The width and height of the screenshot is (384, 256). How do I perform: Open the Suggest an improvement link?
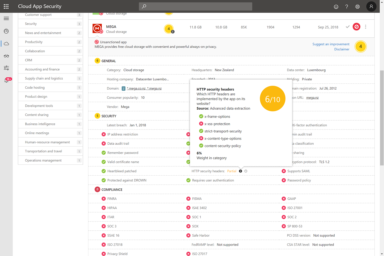click(330, 44)
